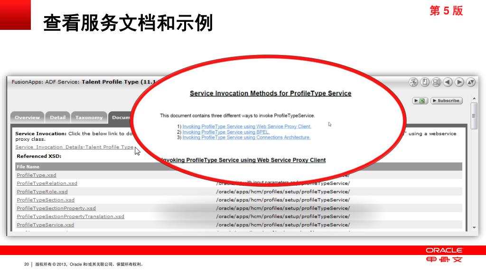Go forward with the right arrow icon
Image resolution: width=486 pixels, height=273 pixels.
459,82
